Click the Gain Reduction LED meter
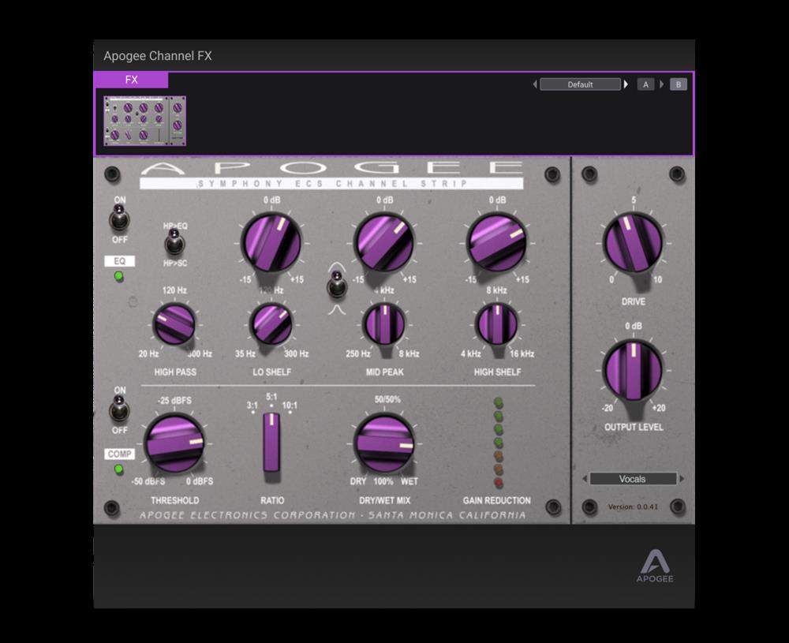Screen dimensions: 789x643 coord(498,443)
